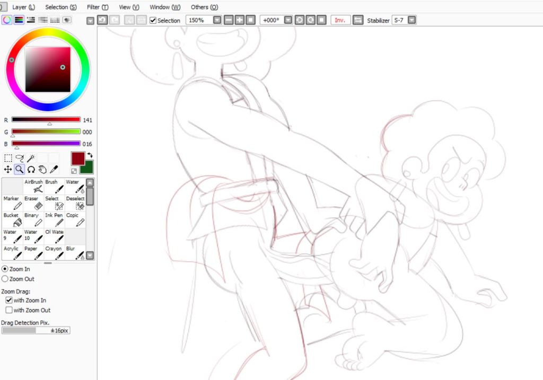This screenshot has height=380, width=543.
Task: Click the Inv. button
Action: [x=340, y=20]
